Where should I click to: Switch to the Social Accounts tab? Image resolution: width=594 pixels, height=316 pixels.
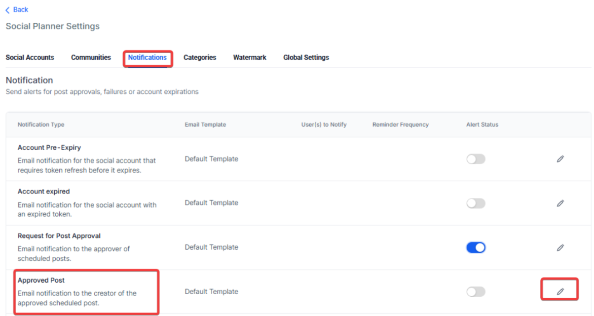(30, 58)
